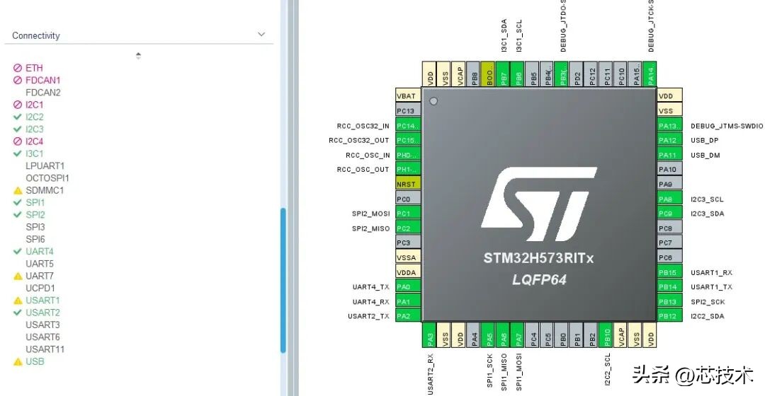Select pin PB13 assigned to SPI2_SCK
The image size is (765, 396).
(x=669, y=301)
